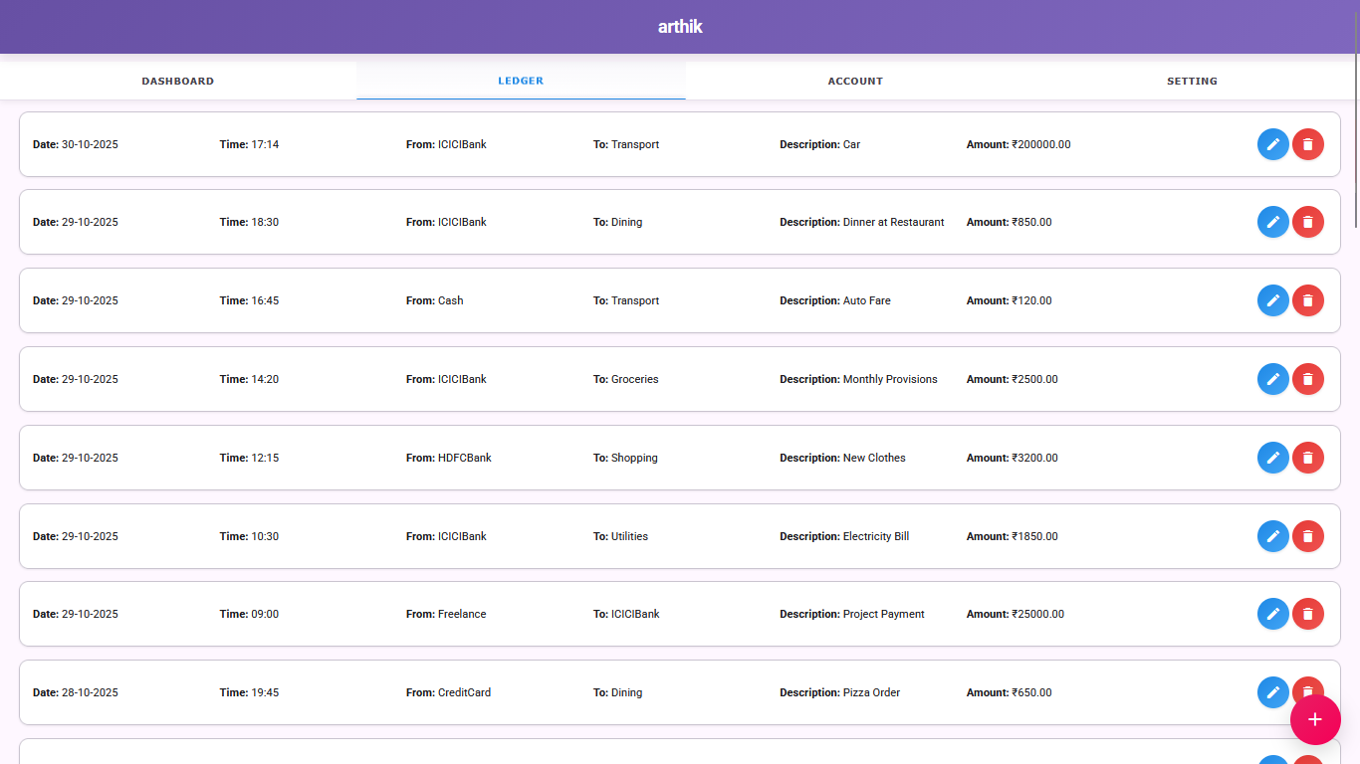Edit the New Clothes transaction
The height and width of the screenshot is (764, 1360).
pyautogui.click(x=1272, y=458)
